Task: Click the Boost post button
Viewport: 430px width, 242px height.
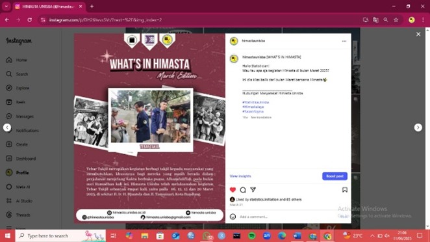Action: (335, 176)
